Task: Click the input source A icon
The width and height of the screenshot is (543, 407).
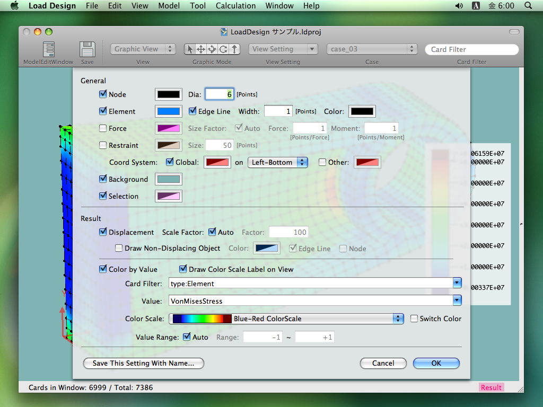Action: 476,5
